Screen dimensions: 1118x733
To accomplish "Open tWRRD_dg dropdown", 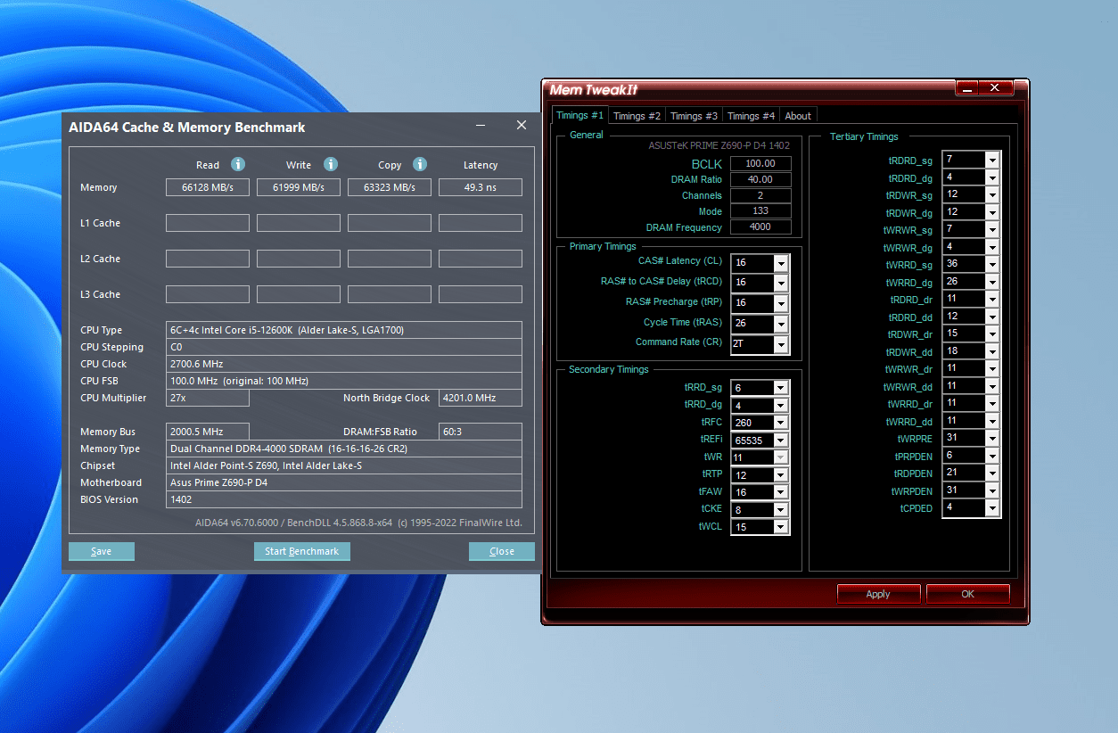I will [992, 282].
